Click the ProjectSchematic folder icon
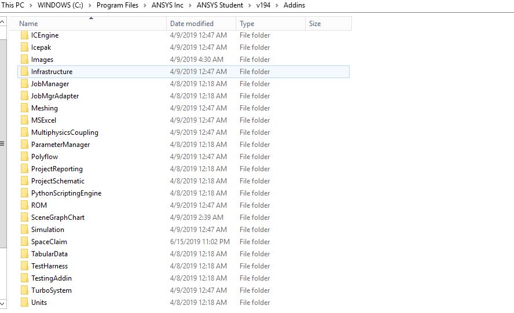This screenshot has width=514, height=313. point(24,181)
